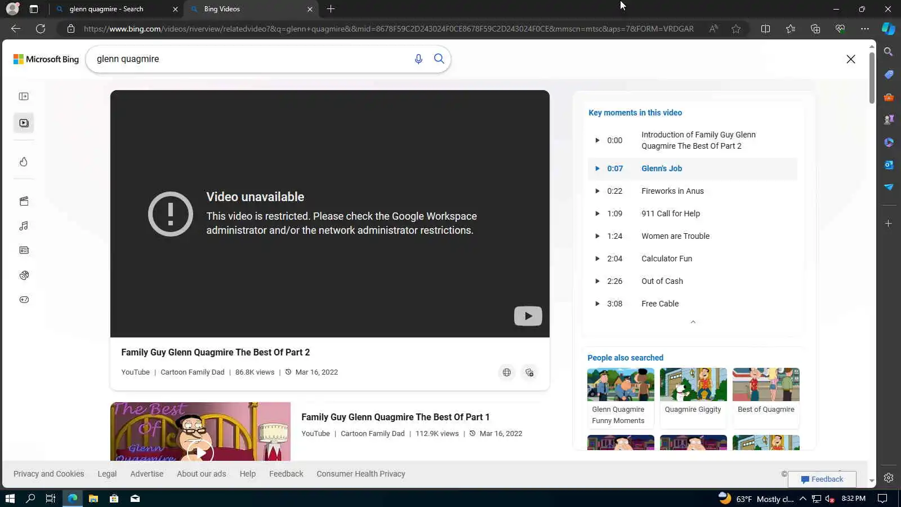Open the Mail app on taskbar
The width and height of the screenshot is (901, 507).
(x=135, y=499)
